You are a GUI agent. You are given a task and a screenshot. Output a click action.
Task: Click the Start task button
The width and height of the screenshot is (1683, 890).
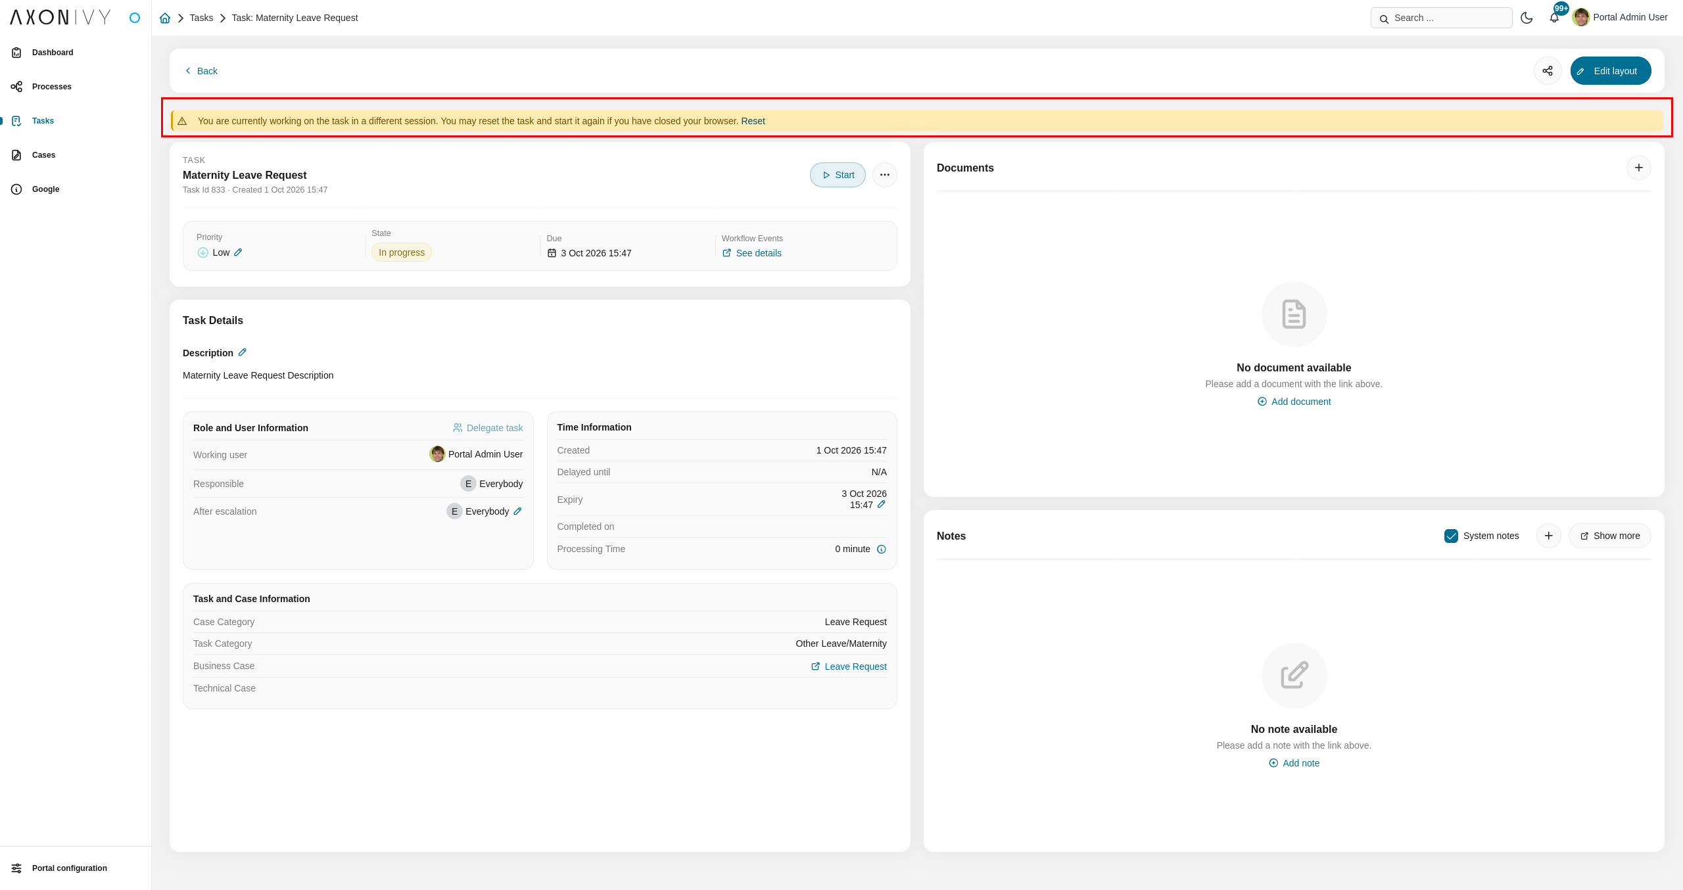tap(838, 175)
